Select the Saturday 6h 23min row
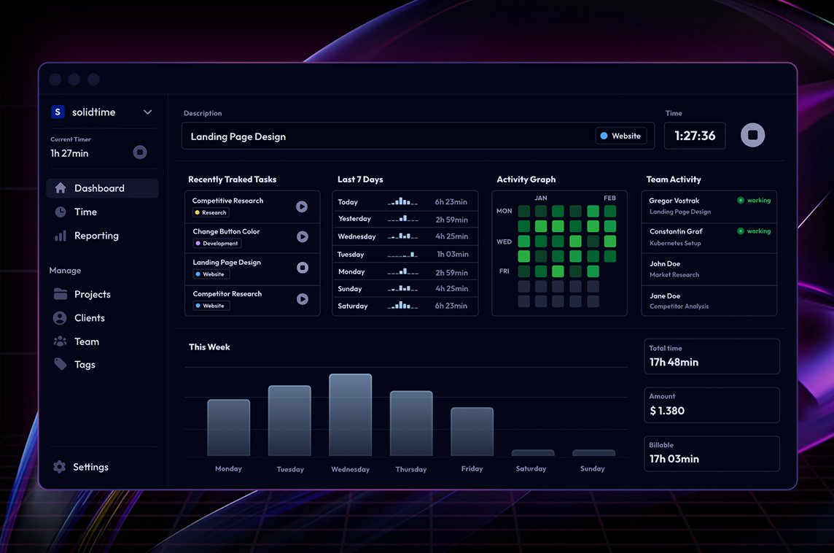This screenshot has height=553, width=834. point(405,306)
